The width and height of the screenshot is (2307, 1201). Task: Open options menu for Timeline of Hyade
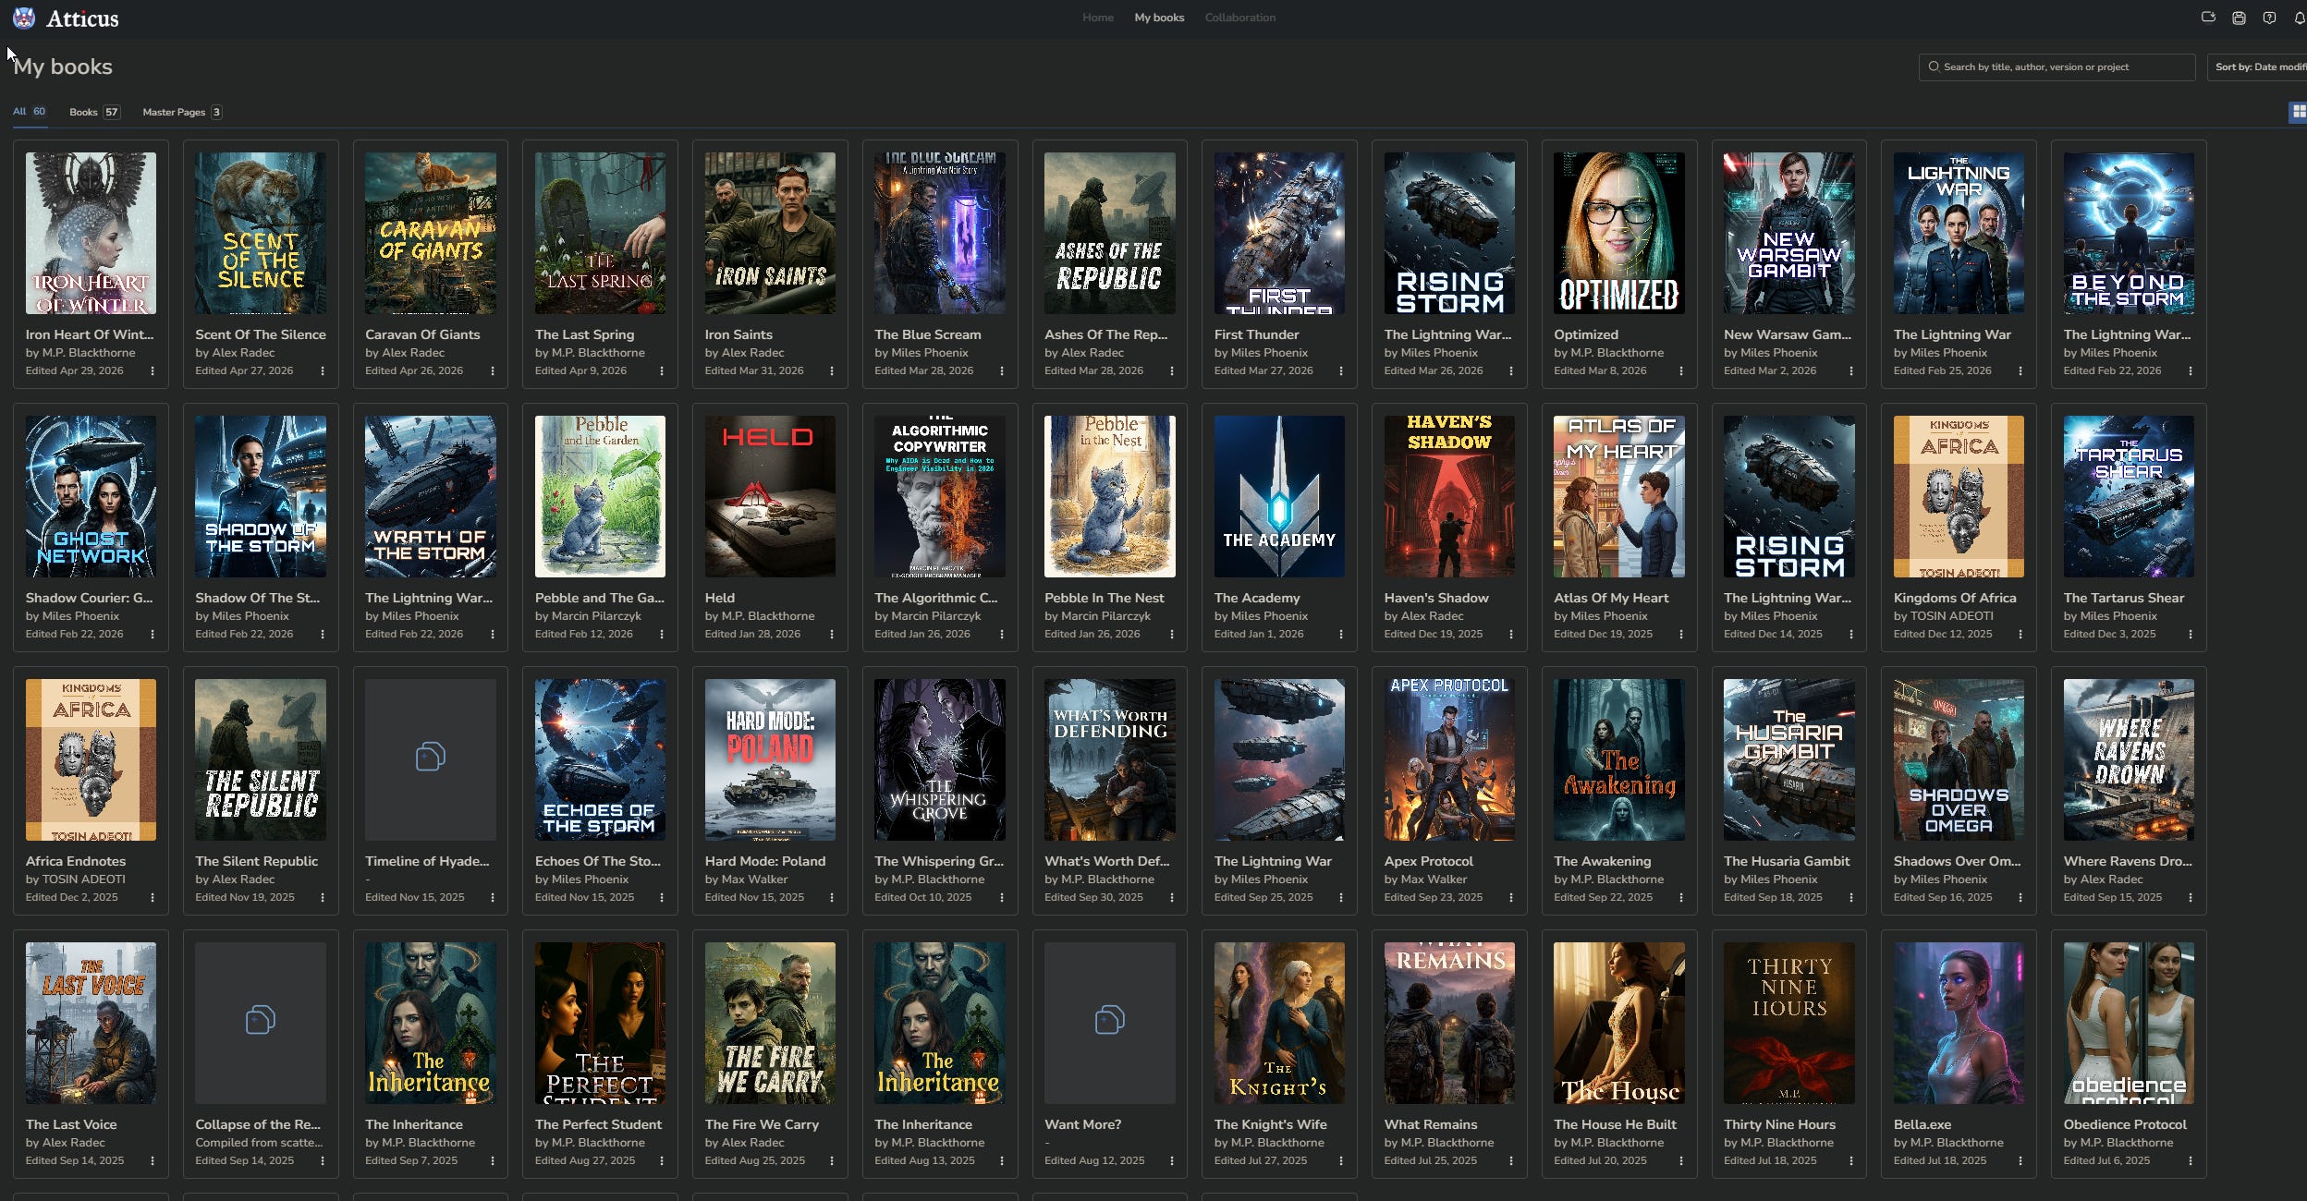(x=493, y=897)
